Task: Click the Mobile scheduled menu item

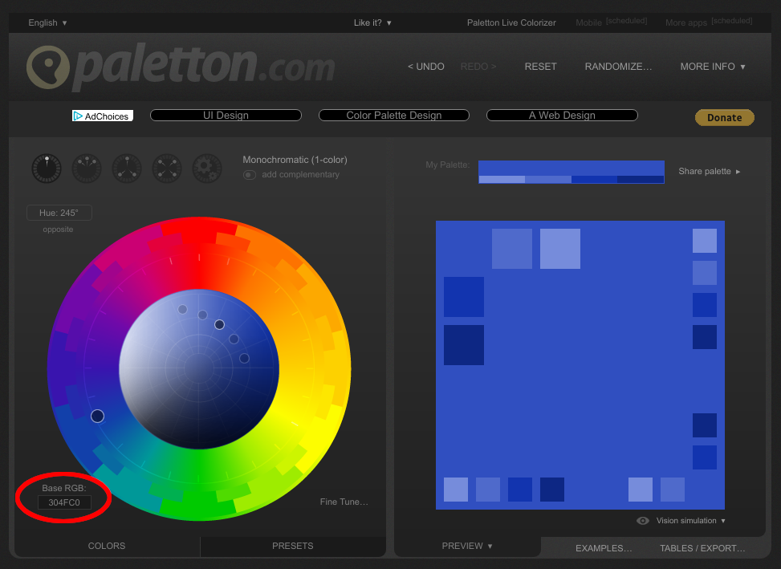Action: coord(611,22)
